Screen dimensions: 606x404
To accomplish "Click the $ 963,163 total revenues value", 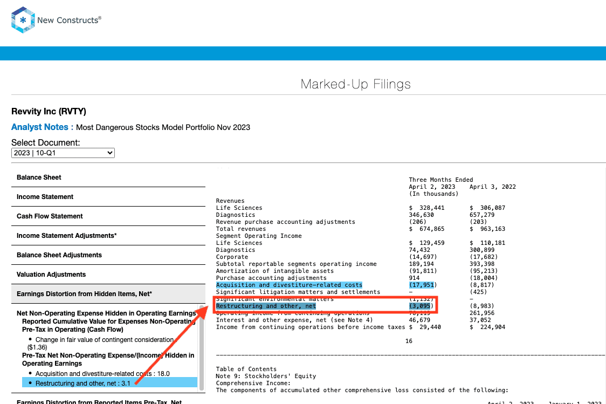I will tap(487, 229).
